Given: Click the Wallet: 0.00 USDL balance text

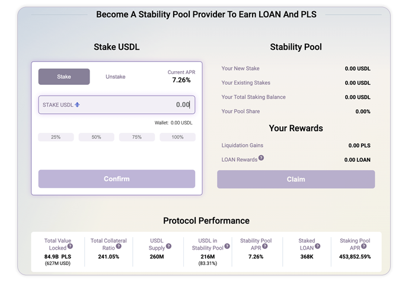Looking at the screenshot, I should 174,123.
